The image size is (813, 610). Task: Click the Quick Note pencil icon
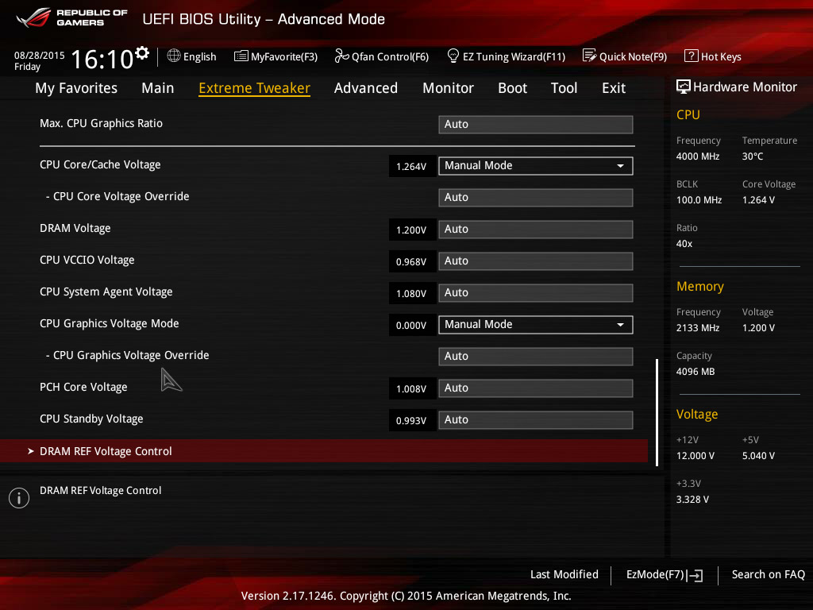click(589, 56)
